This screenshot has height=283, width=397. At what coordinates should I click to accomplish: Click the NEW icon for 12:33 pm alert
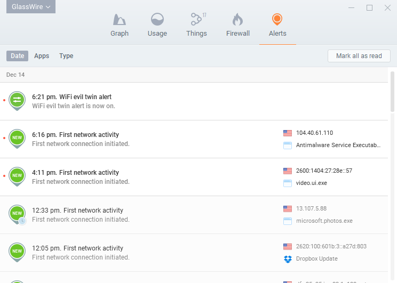(x=17, y=214)
